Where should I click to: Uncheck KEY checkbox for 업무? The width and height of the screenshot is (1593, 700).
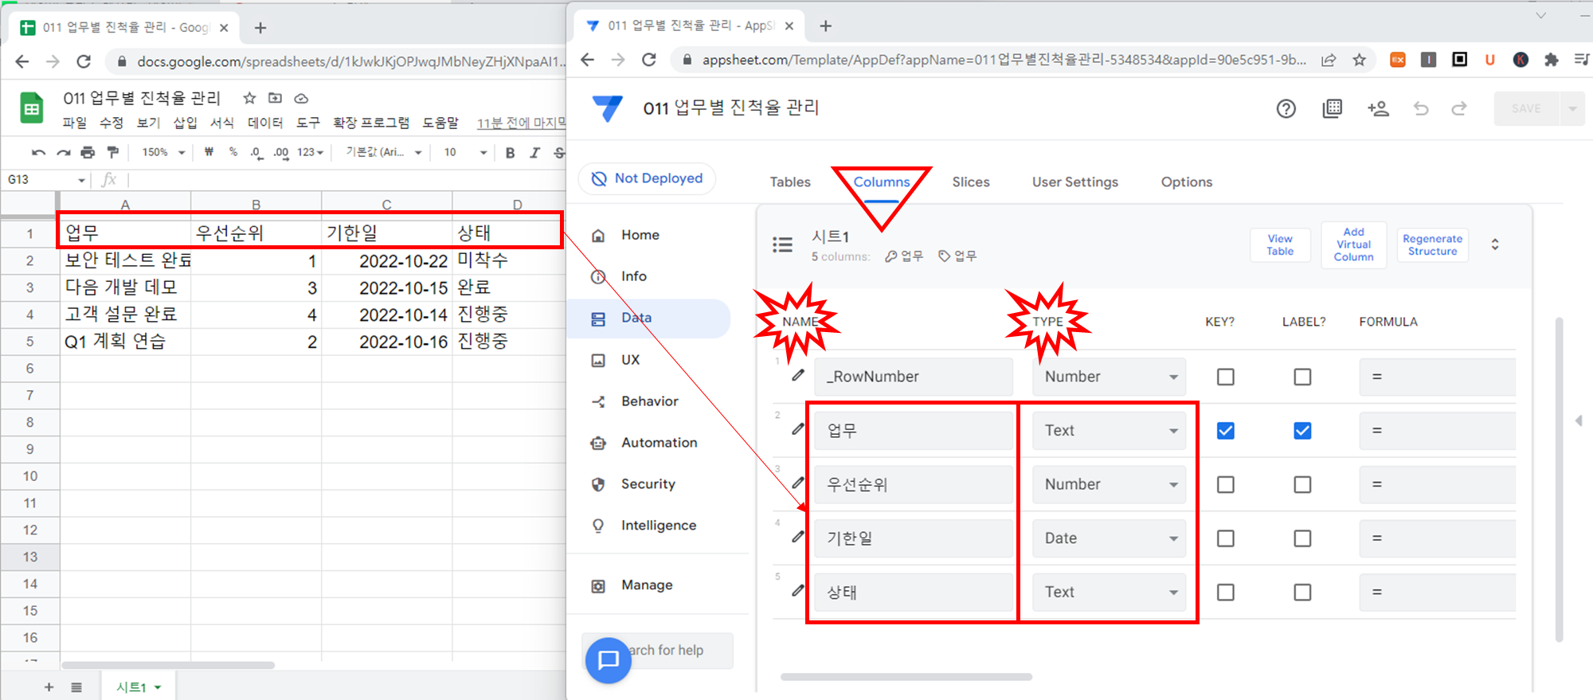1226,431
